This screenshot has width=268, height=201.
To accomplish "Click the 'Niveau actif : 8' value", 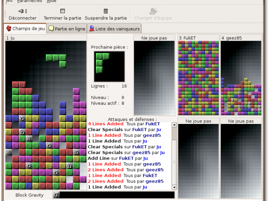I will 123,103.
